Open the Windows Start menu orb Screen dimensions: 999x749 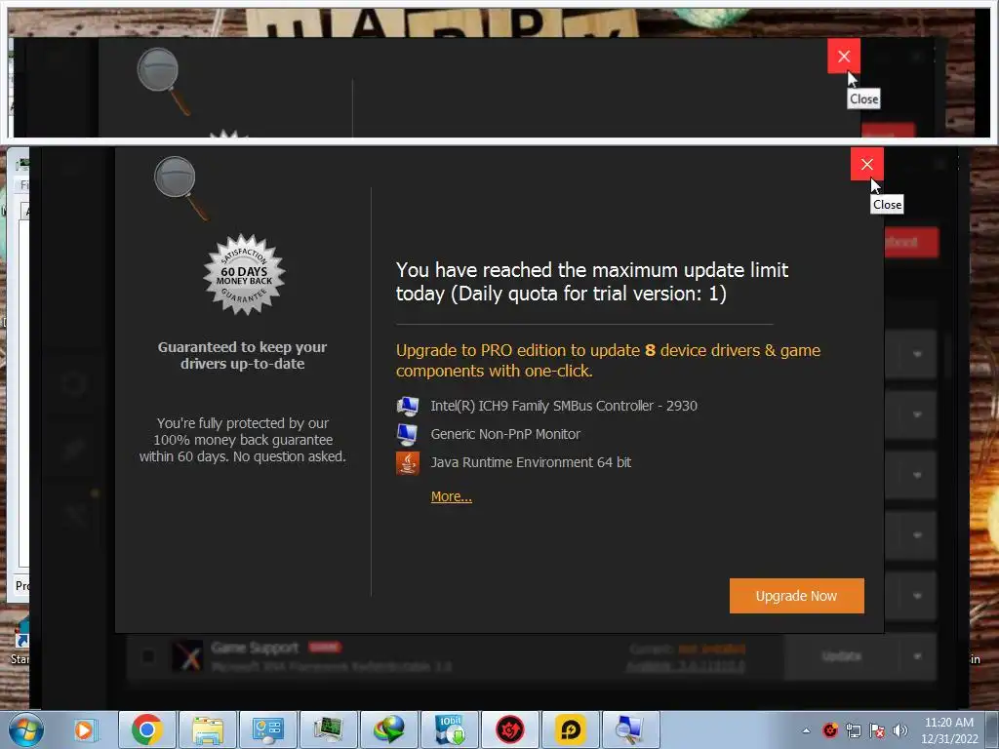pos(25,729)
